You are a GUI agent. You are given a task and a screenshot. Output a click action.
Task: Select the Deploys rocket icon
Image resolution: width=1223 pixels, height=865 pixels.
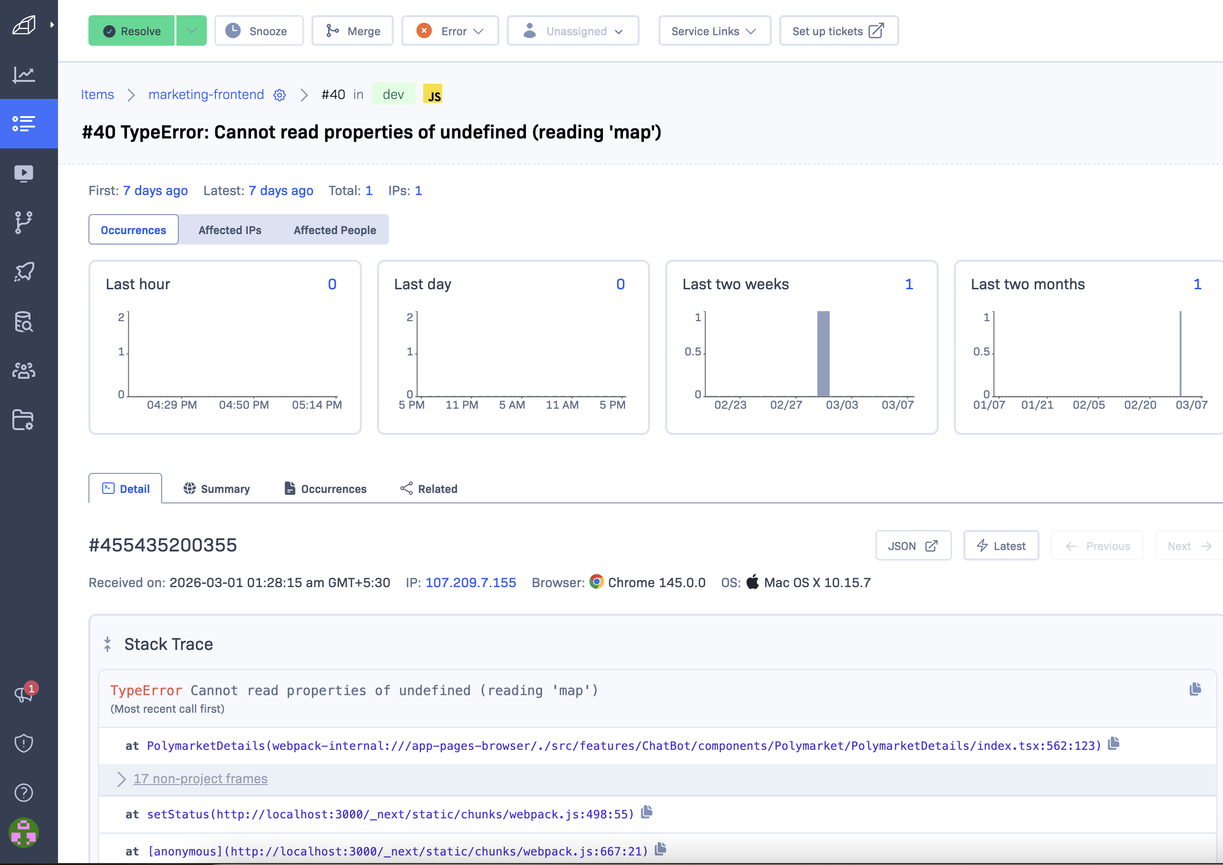(23, 272)
